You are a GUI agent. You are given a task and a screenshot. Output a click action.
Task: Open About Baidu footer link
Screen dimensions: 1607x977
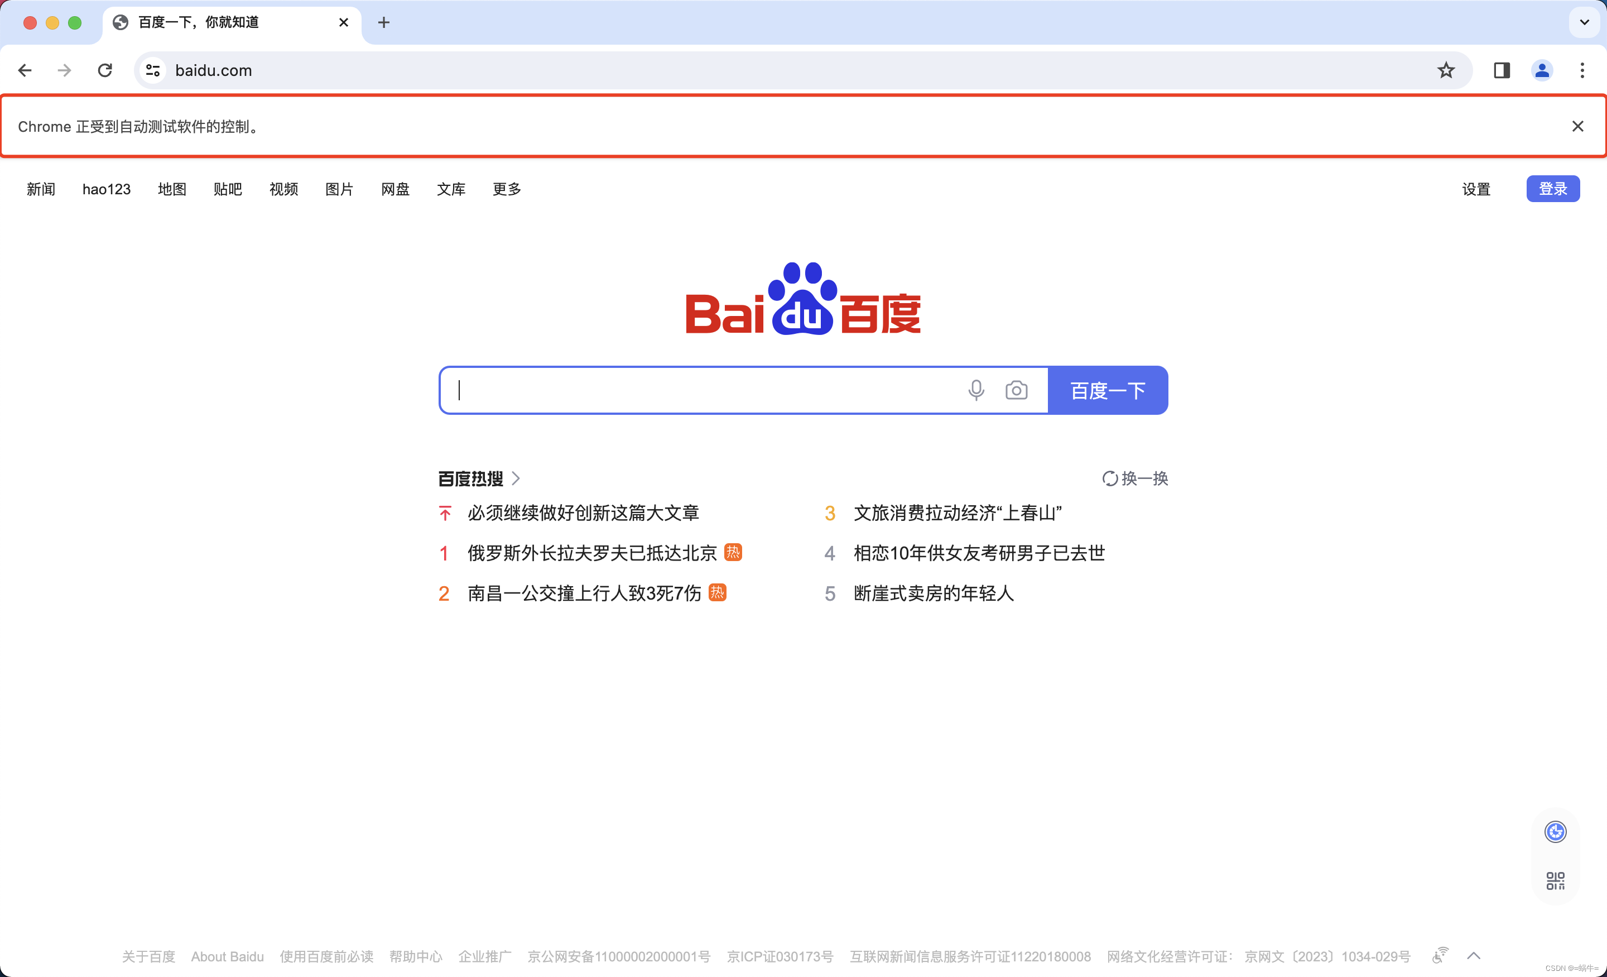click(x=228, y=957)
